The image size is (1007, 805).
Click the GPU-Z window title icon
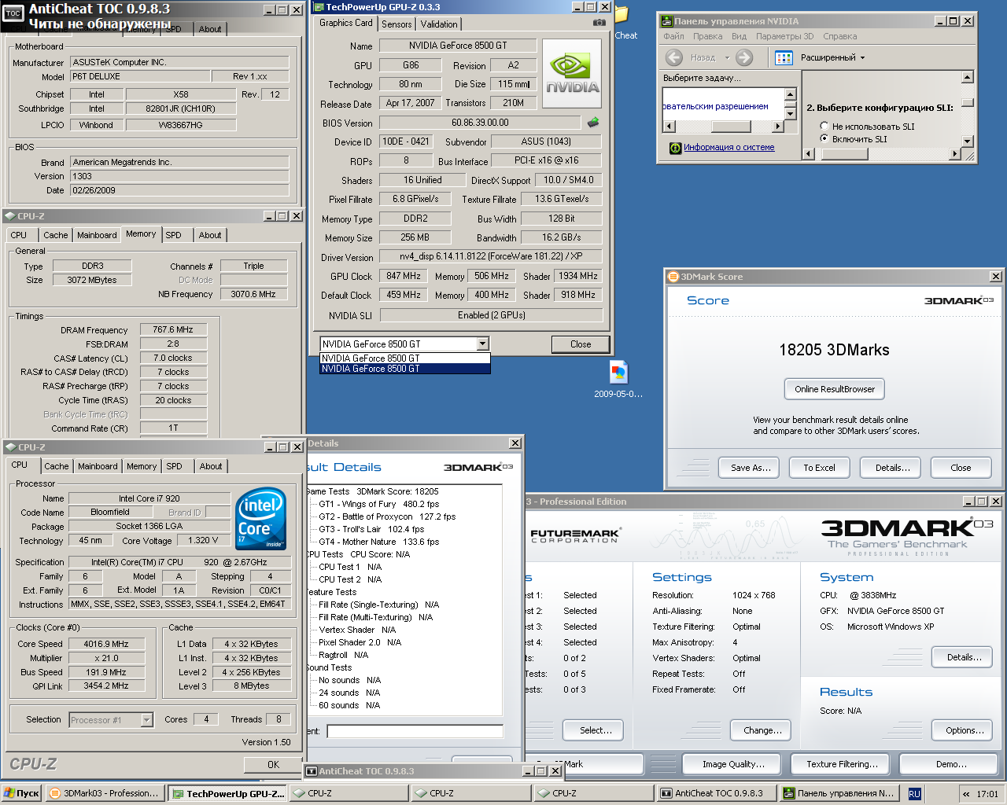(319, 7)
